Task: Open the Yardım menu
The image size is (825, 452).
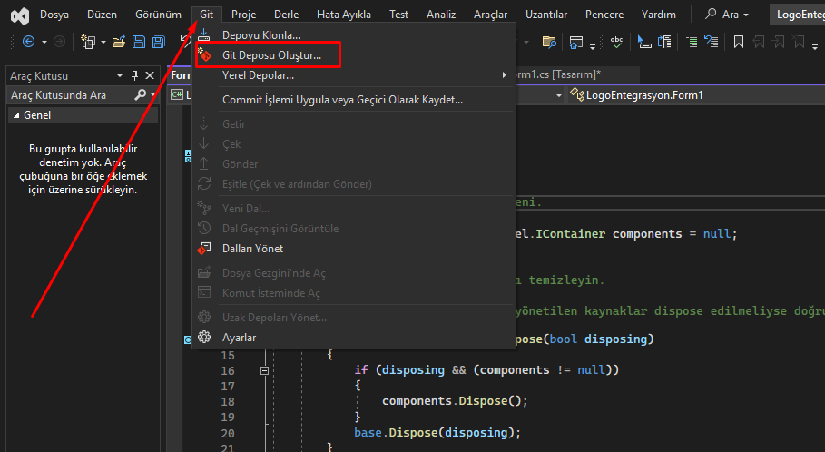Action: click(659, 15)
